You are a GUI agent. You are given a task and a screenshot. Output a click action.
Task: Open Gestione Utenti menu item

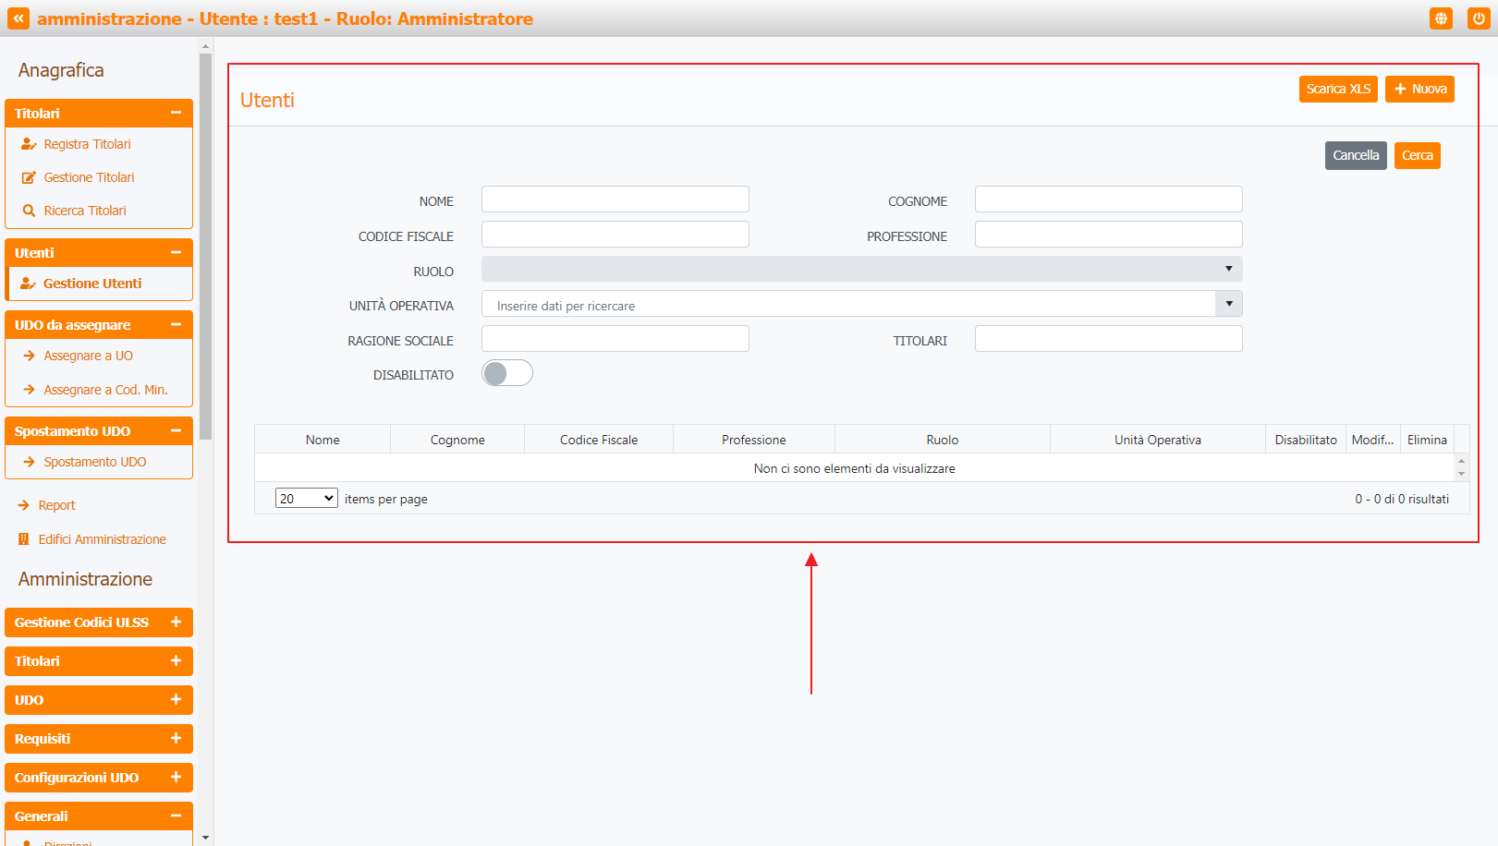pyautogui.click(x=92, y=284)
